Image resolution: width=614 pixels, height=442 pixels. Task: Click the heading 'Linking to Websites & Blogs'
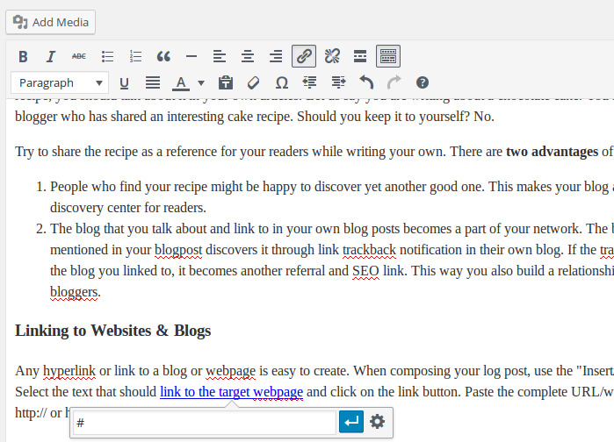pyautogui.click(x=112, y=331)
